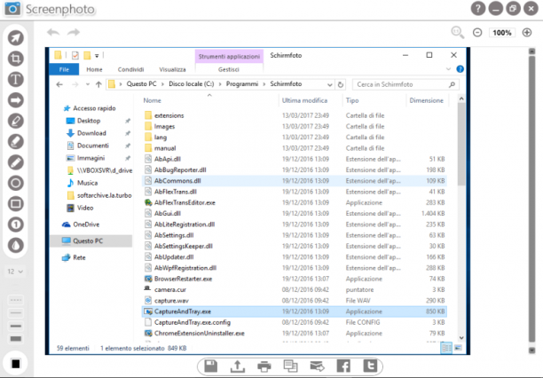Select the Highlighter marker tool
This screenshot has width=543, height=378.
pos(16,141)
